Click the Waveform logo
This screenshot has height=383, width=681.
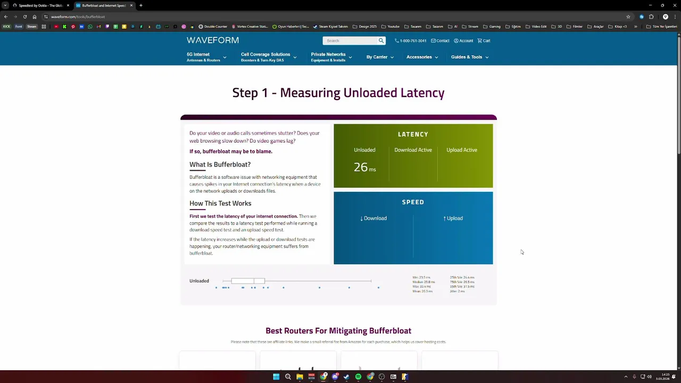point(213,40)
